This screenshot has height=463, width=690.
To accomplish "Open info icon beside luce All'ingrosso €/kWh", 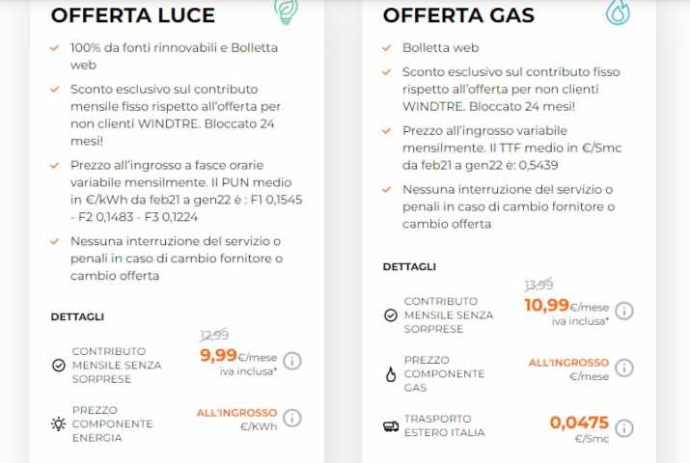I will point(292,418).
